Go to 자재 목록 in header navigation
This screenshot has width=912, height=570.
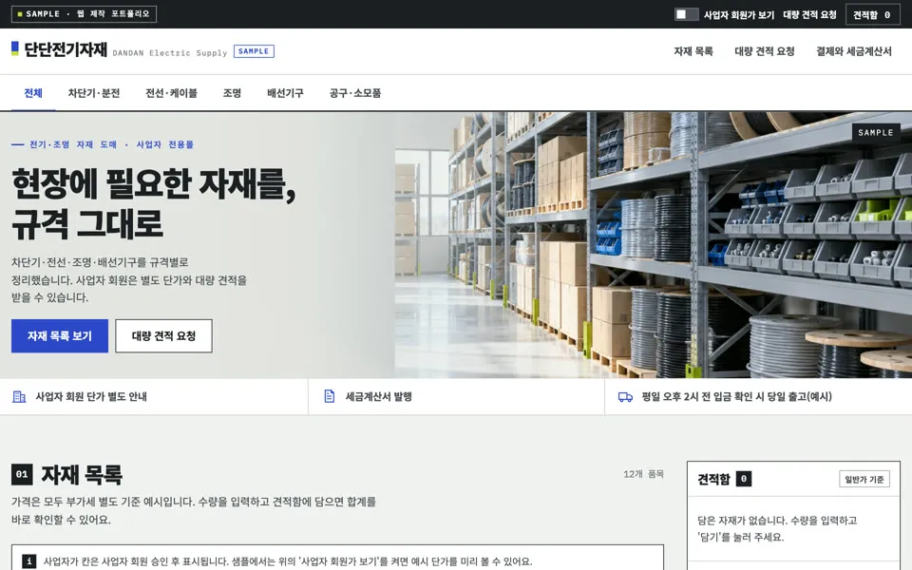click(x=693, y=51)
